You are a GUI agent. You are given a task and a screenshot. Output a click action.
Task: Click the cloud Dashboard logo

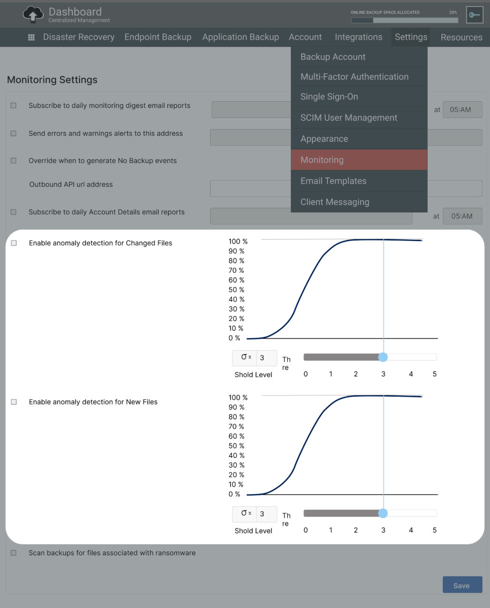pos(32,14)
